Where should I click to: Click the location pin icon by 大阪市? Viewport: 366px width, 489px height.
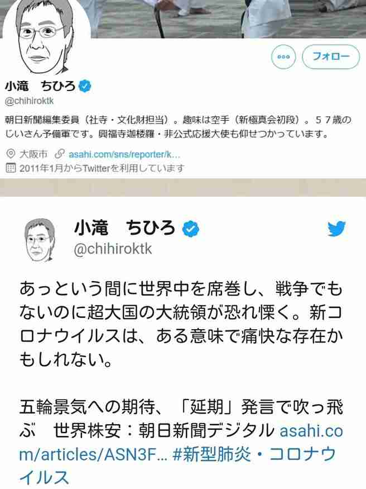coord(11,154)
